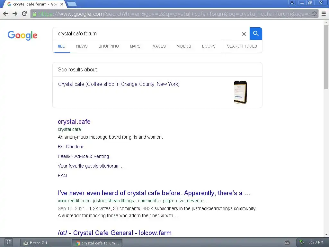Open the Chrome hamburger menu
329x247 pixels.
(x=324, y=14)
